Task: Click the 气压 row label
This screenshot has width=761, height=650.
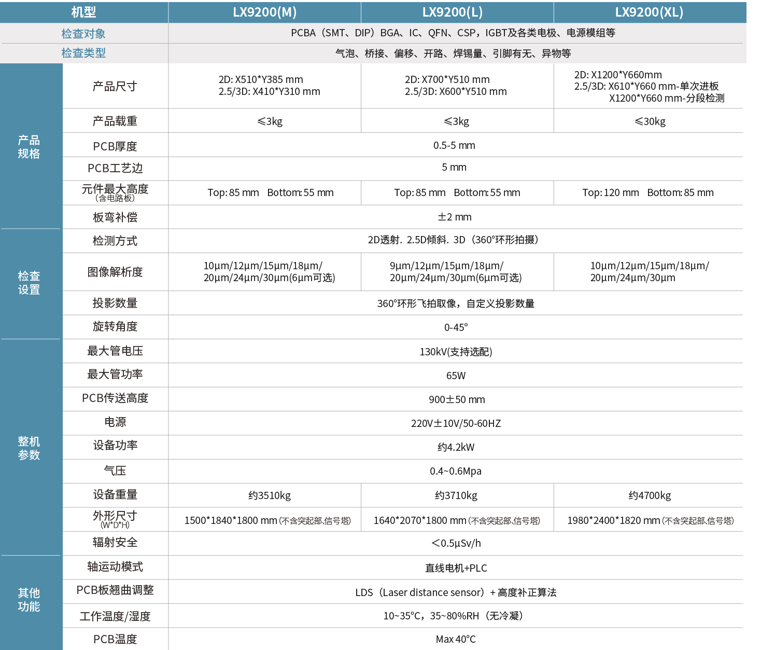Action: click(115, 471)
